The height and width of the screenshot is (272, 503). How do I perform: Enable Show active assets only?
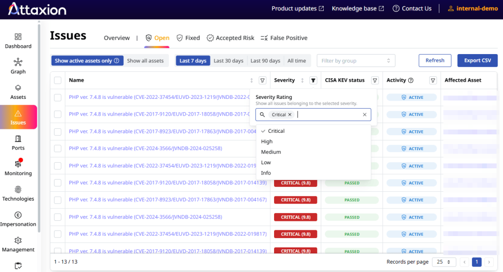87,60
